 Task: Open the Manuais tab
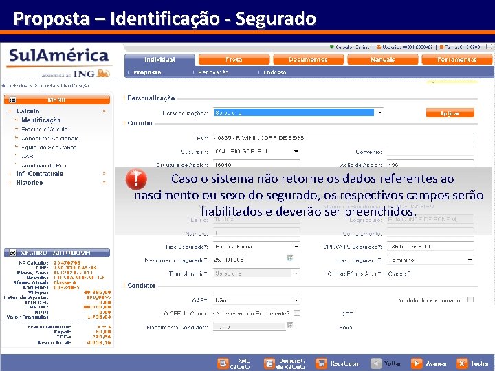click(383, 60)
